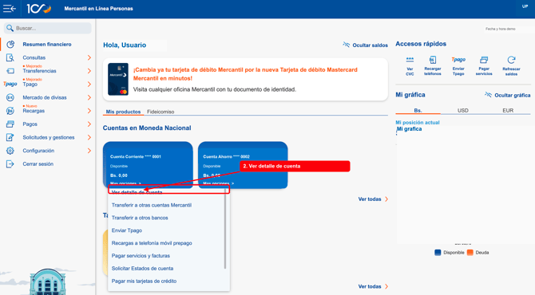Image resolution: width=535 pixels, height=295 pixels.
Task: Choose Pagar mis tarjetas de crédito
Action: coord(144,281)
